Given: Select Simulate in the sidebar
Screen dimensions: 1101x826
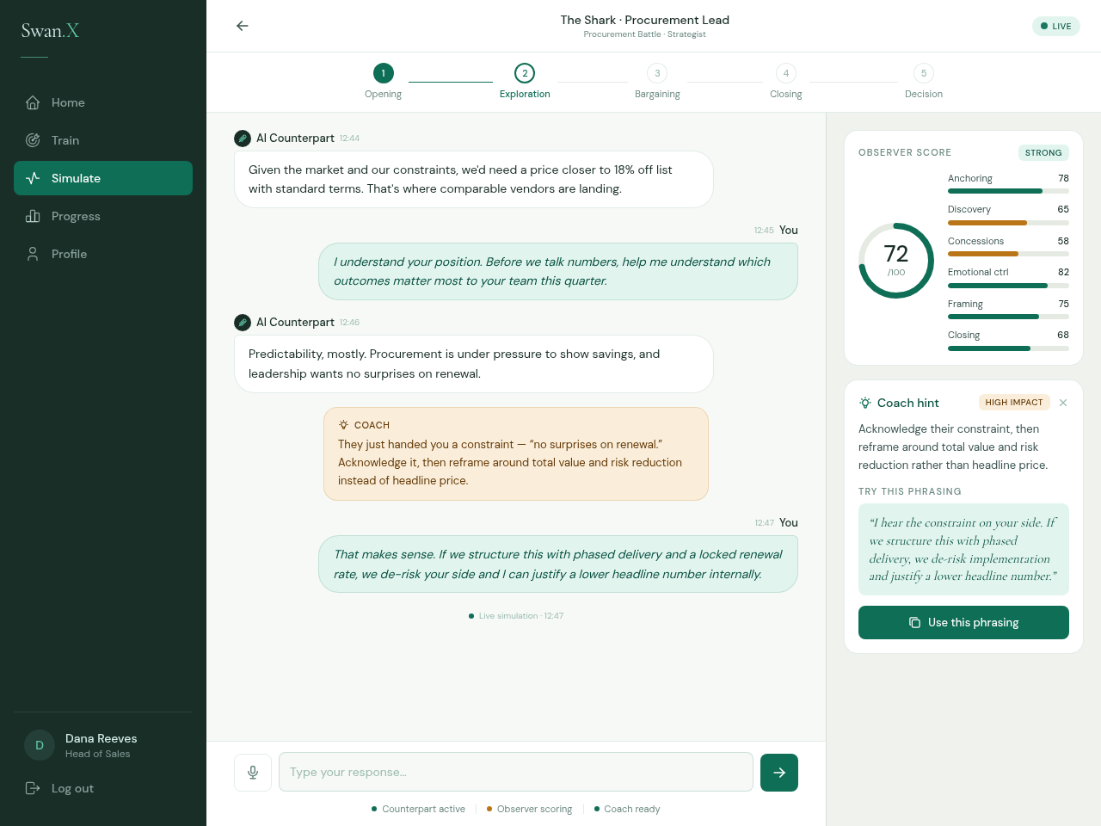Looking at the screenshot, I should pyautogui.click(x=103, y=178).
